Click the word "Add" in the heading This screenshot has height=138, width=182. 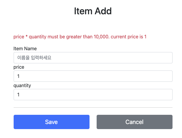pyautogui.click(x=103, y=11)
